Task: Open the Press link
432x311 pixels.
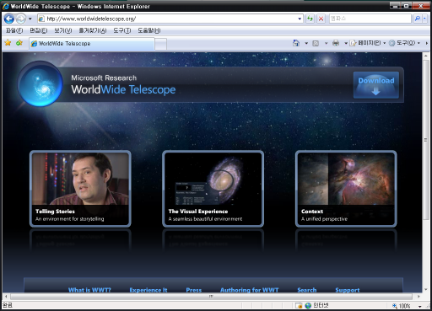Action: 194,290
